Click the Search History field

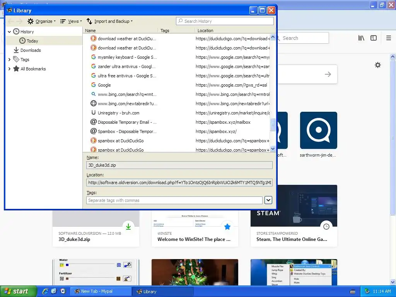pos(225,21)
